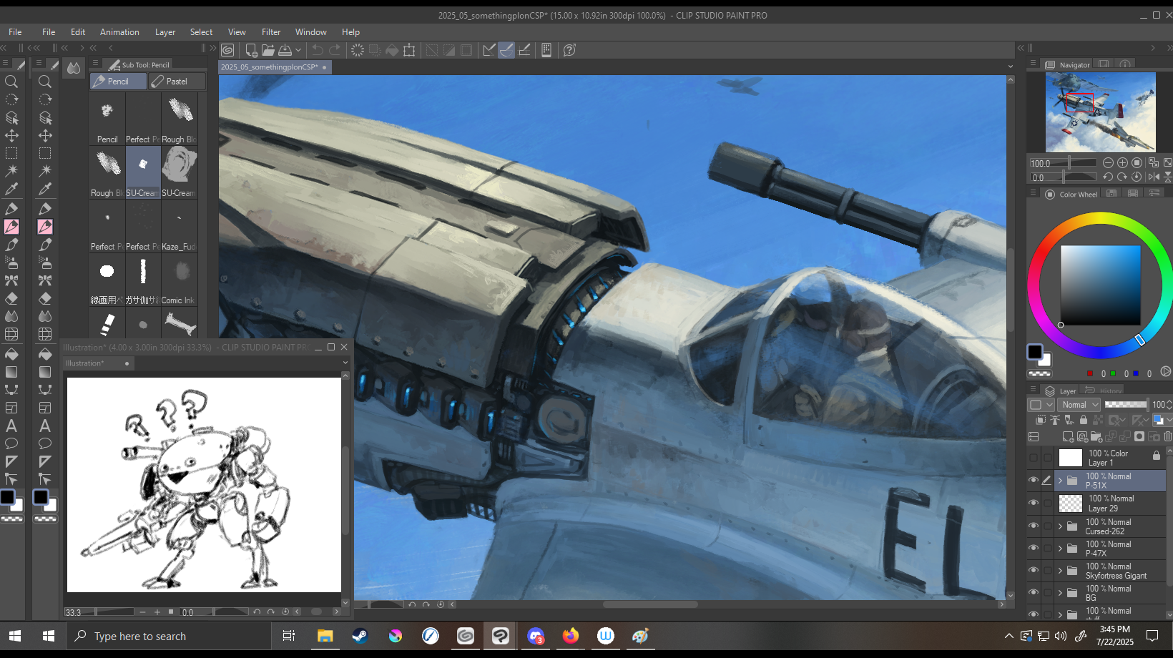The width and height of the screenshot is (1173, 658).
Task: Hide the Cursed-262 folder
Action: coord(1033,526)
